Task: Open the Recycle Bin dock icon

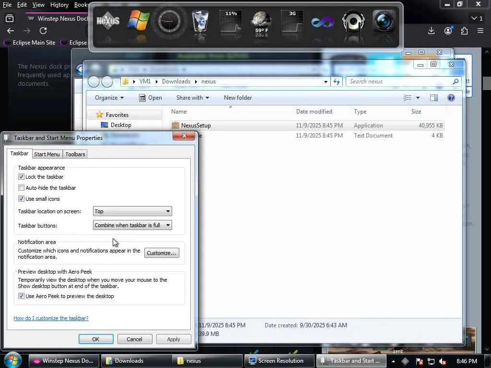Action: (x=200, y=21)
